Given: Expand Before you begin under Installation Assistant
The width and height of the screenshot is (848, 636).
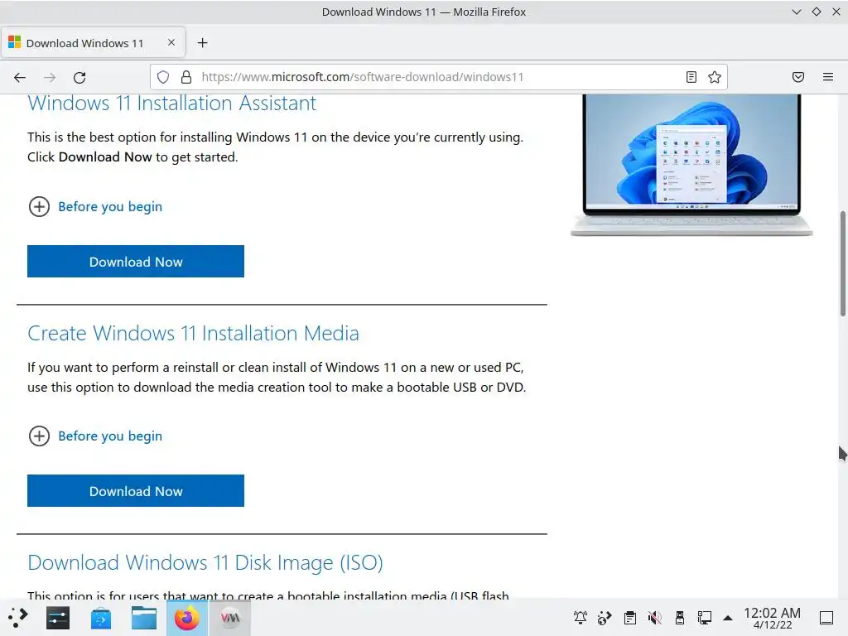Looking at the screenshot, I should (x=95, y=206).
